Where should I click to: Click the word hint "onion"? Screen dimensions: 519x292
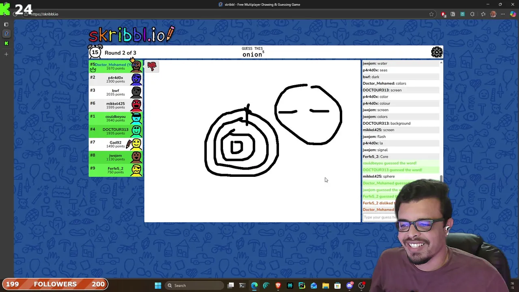point(252,55)
